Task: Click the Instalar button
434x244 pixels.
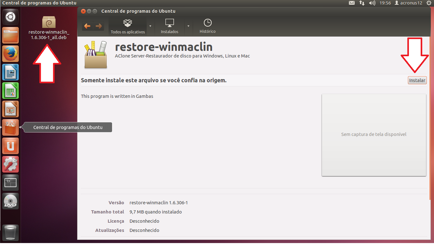Action: pos(417,80)
